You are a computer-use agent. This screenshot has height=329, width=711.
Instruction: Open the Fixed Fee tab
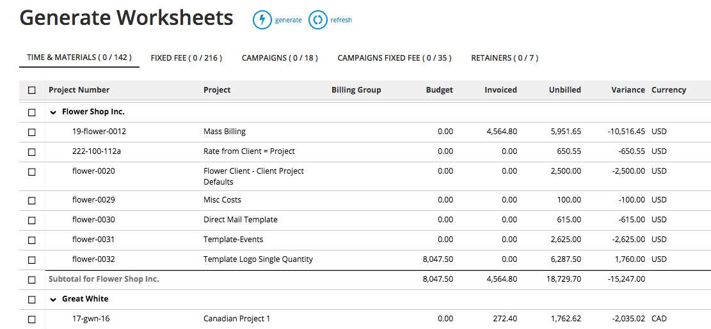pos(186,58)
